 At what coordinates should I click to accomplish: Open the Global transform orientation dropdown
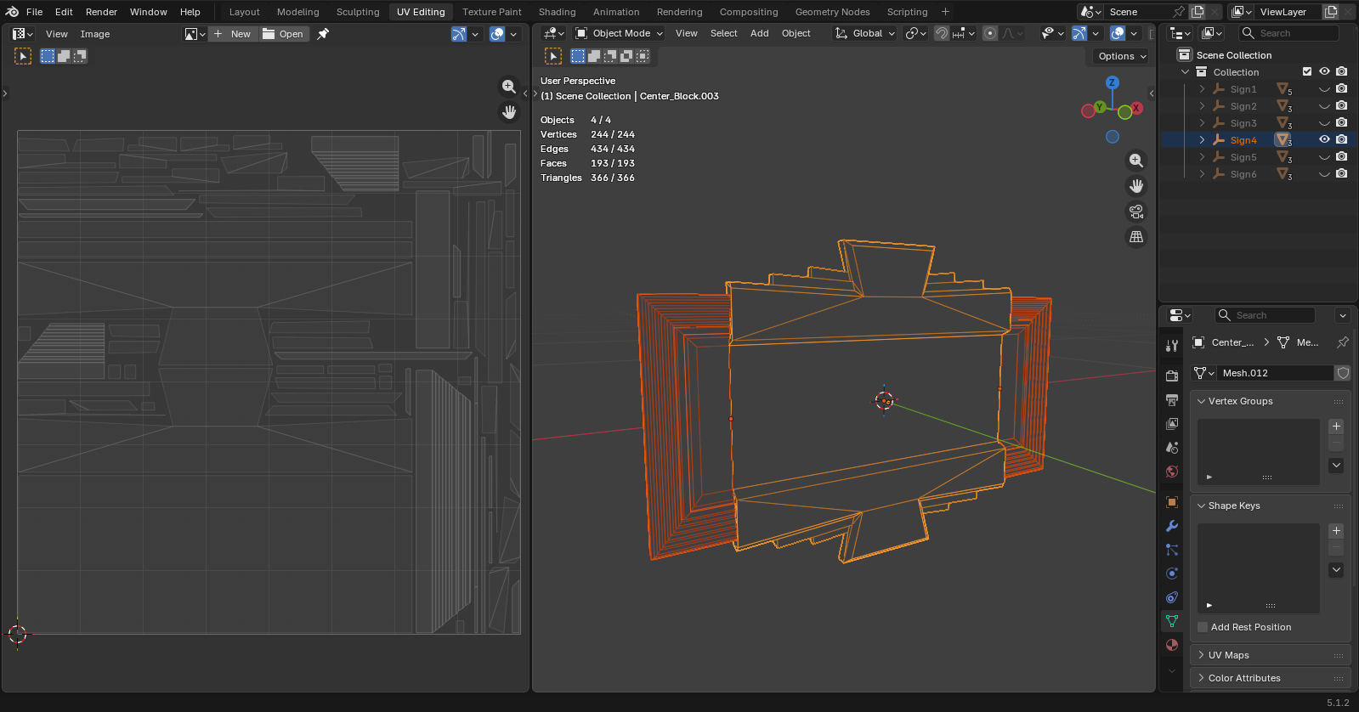[865, 33]
